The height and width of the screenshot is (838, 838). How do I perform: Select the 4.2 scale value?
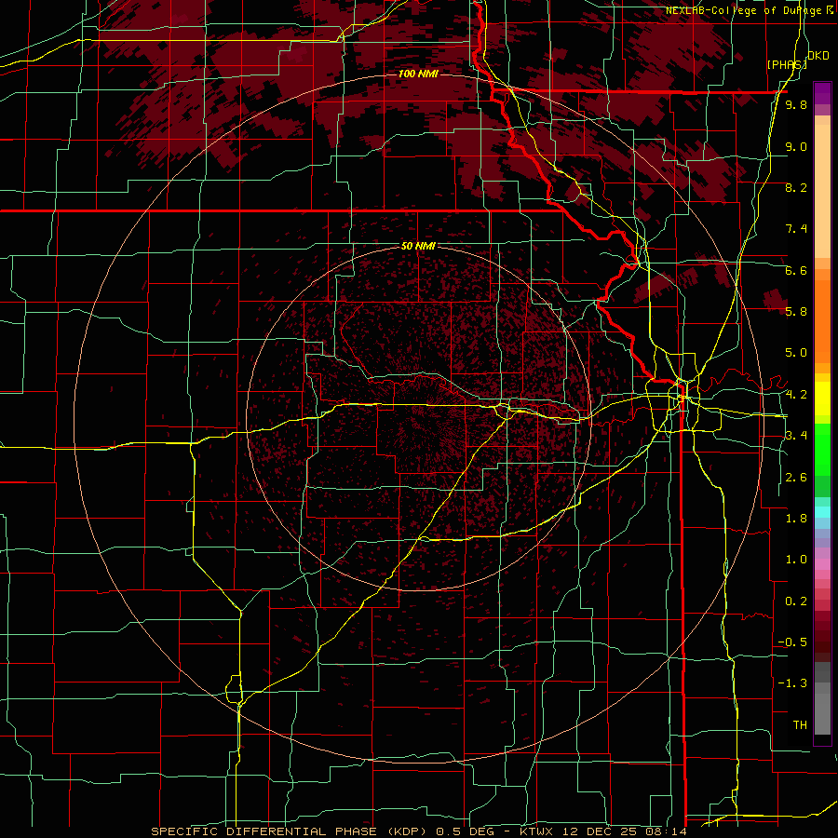click(796, 395)
